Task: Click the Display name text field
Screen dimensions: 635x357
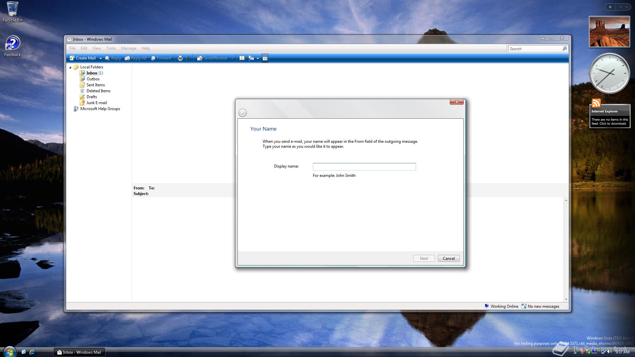Action: (x=364, y=167)
